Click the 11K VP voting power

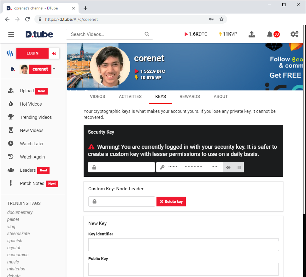coord(228,34)
